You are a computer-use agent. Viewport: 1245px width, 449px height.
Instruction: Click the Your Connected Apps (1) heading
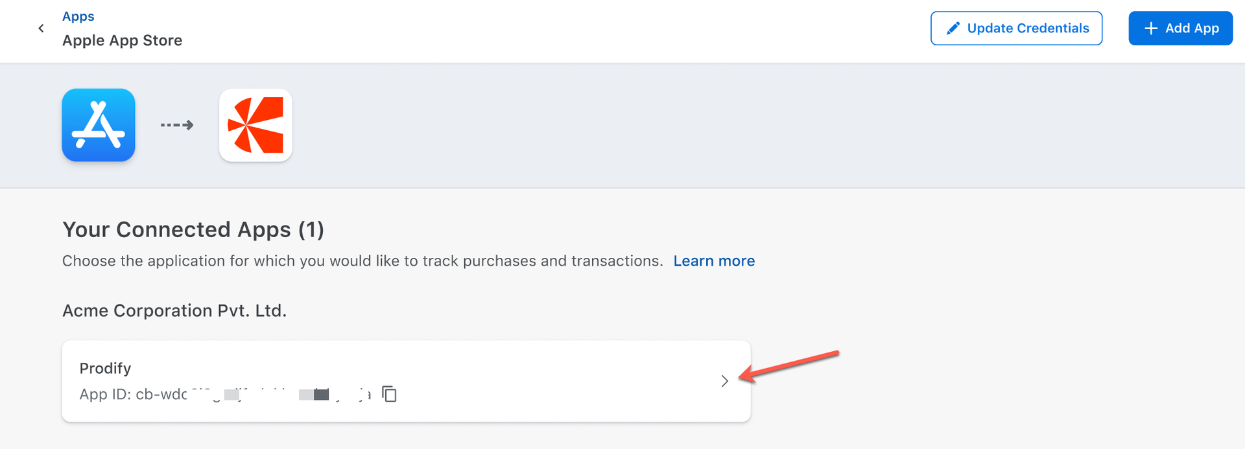193,229
